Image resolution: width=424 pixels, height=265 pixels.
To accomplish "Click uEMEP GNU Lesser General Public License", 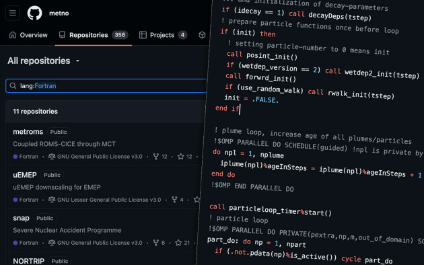I will coord(104,200).
